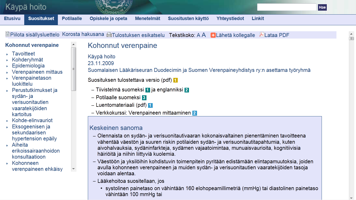
Task: Open Suositusten käyttö tab
Action: click(x=188, y=18)
